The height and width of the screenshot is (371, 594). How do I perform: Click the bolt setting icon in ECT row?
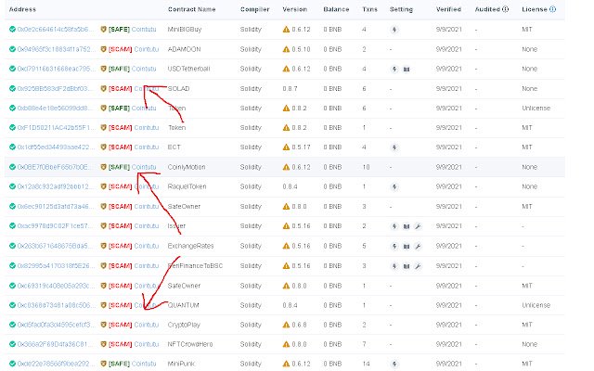394,147
